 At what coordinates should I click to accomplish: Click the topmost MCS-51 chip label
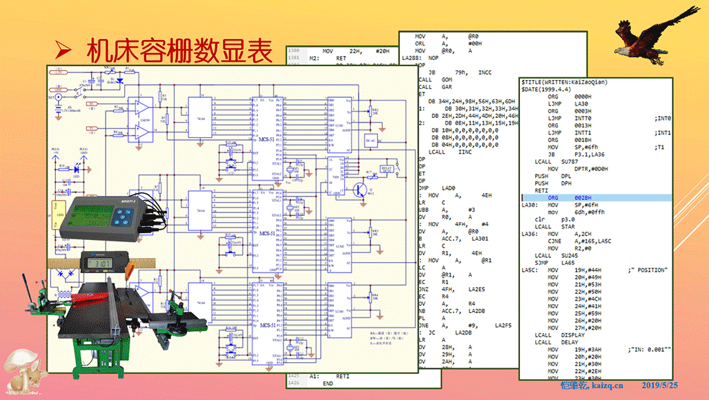point(267,139)
